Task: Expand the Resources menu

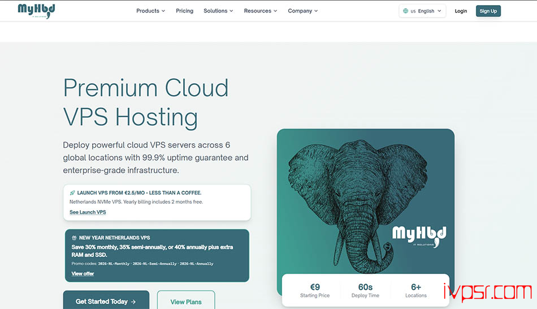Action: [x=260, y=11]
